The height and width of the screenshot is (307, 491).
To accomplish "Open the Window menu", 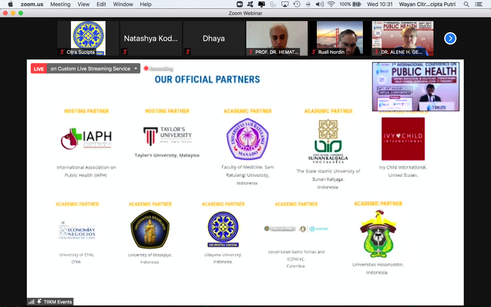I will 123,4.
